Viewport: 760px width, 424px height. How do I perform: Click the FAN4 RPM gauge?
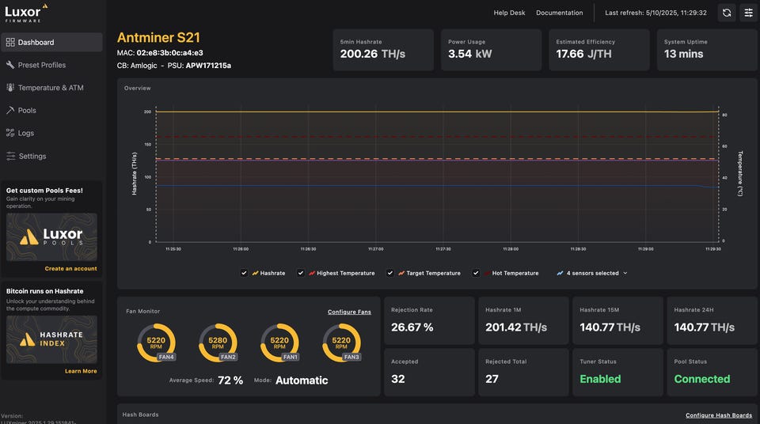[156, 343]
